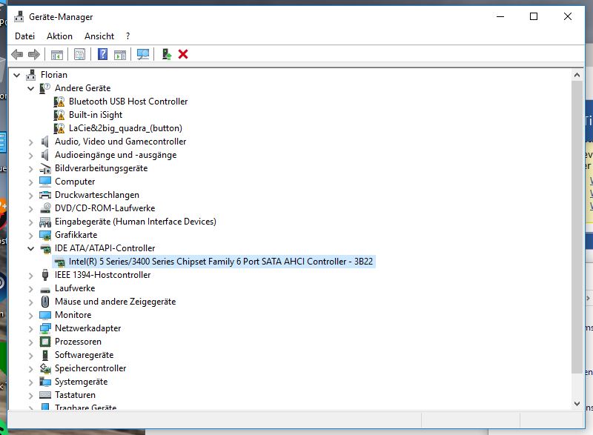Select the Built-in iSight device
This screenshot has width=593, height=435.
96,115
